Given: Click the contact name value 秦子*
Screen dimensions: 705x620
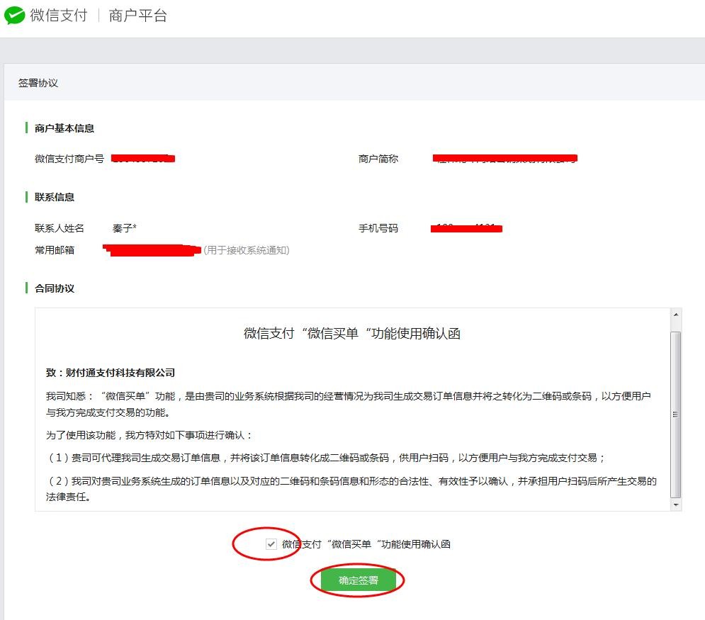Looking at the screenshot, I should (125, 228).
